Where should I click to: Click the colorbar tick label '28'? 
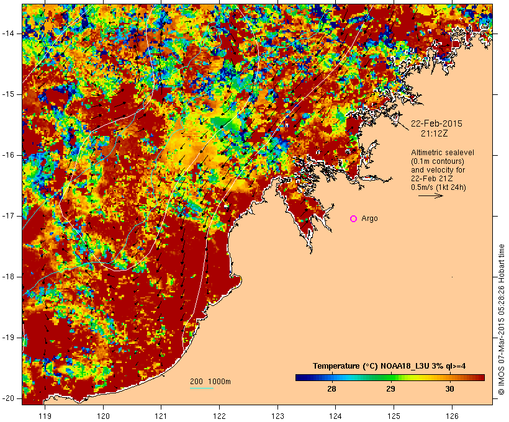[331, 389]
